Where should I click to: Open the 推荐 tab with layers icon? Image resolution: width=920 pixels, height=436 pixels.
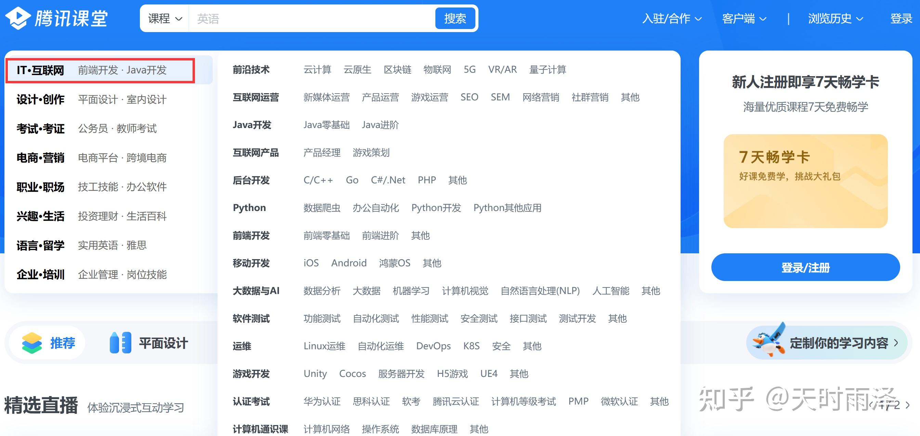pyautogui.click(x=48, y=343)
